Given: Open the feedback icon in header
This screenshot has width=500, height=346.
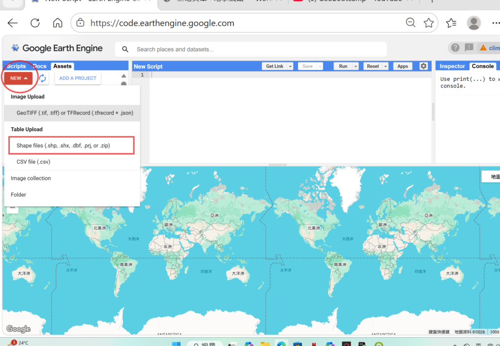Looking at the screenshot, I should (469, 48).
